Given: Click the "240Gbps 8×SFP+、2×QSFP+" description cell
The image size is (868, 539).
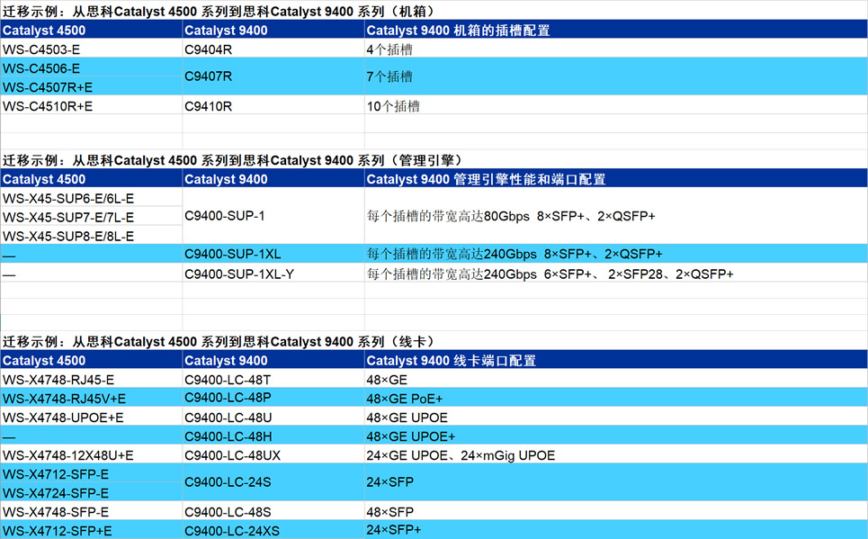Looking at the screenshot, I should pos(616,254).
